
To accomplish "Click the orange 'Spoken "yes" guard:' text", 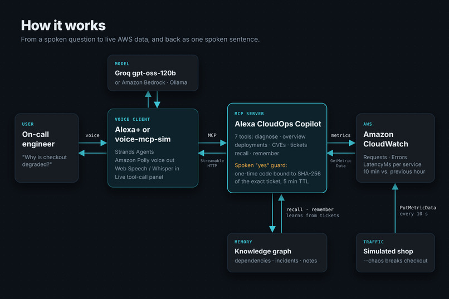I will tap(261, 165).
